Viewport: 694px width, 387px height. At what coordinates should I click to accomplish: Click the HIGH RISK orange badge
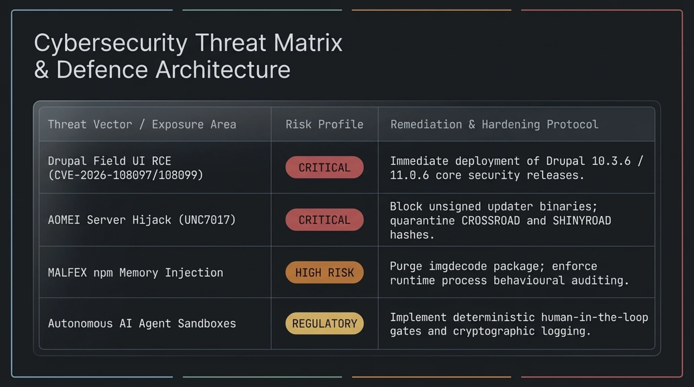324,272
